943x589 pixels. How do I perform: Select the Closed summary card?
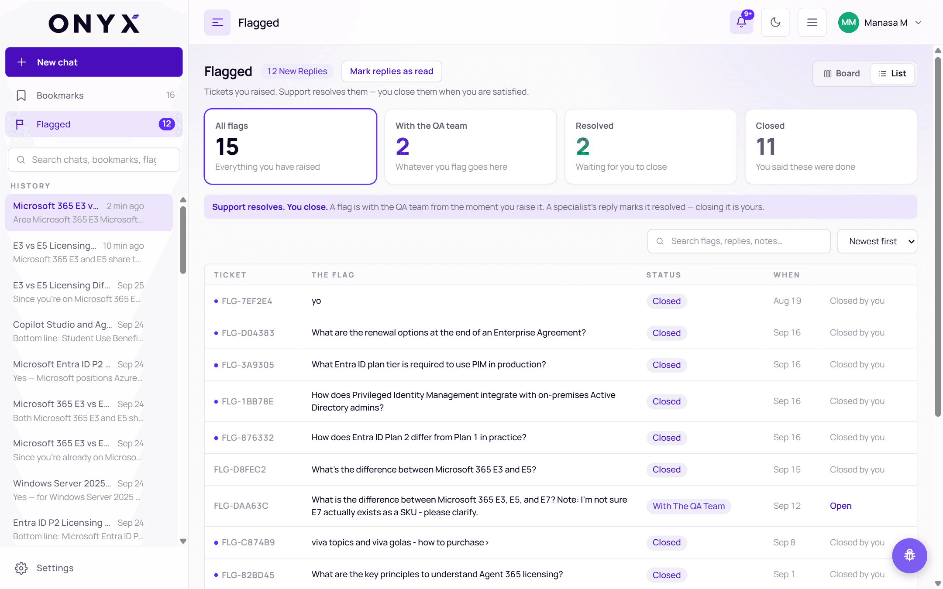click(831, 147)
